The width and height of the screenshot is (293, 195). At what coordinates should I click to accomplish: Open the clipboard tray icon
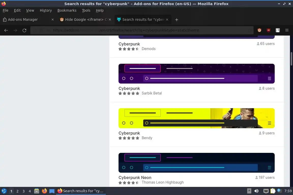click(x=273, y=191)
